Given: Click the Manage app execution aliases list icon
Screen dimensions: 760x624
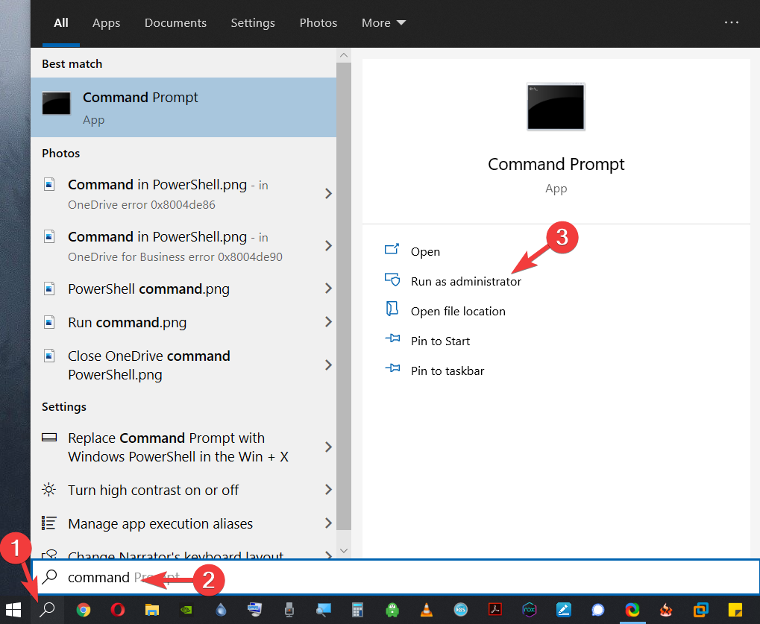Looking at the screenshot, I should [49, 523].
